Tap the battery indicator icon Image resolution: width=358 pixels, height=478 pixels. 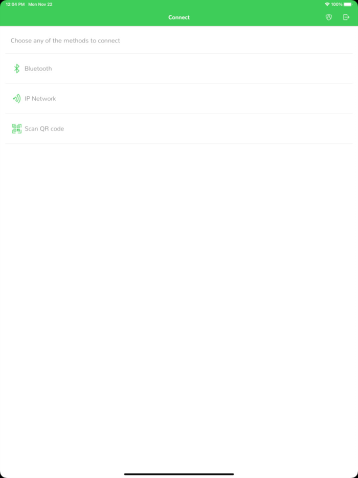pyautogui.click(x=348, y=5)
